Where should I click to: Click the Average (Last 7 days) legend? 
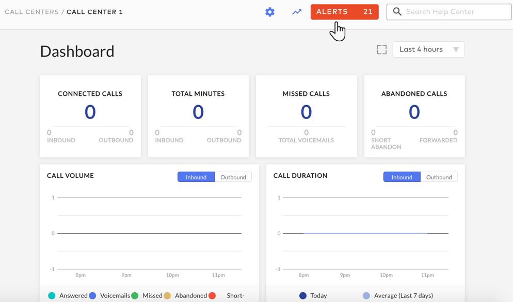(x=367, y=295)
